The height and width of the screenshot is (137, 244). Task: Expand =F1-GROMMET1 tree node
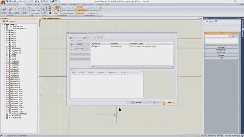coord(7,49)
